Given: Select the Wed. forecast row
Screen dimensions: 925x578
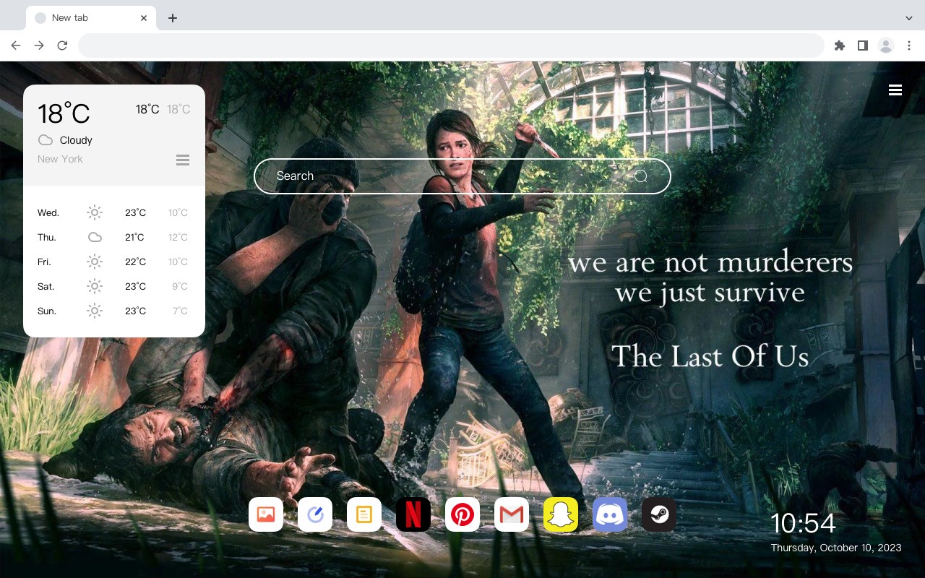Looking at the screenshot, I should pos(114,212).
